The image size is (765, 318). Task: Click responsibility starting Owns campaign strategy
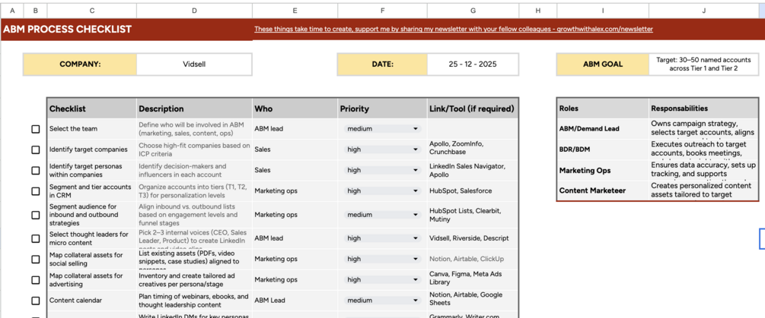[703, 129]
